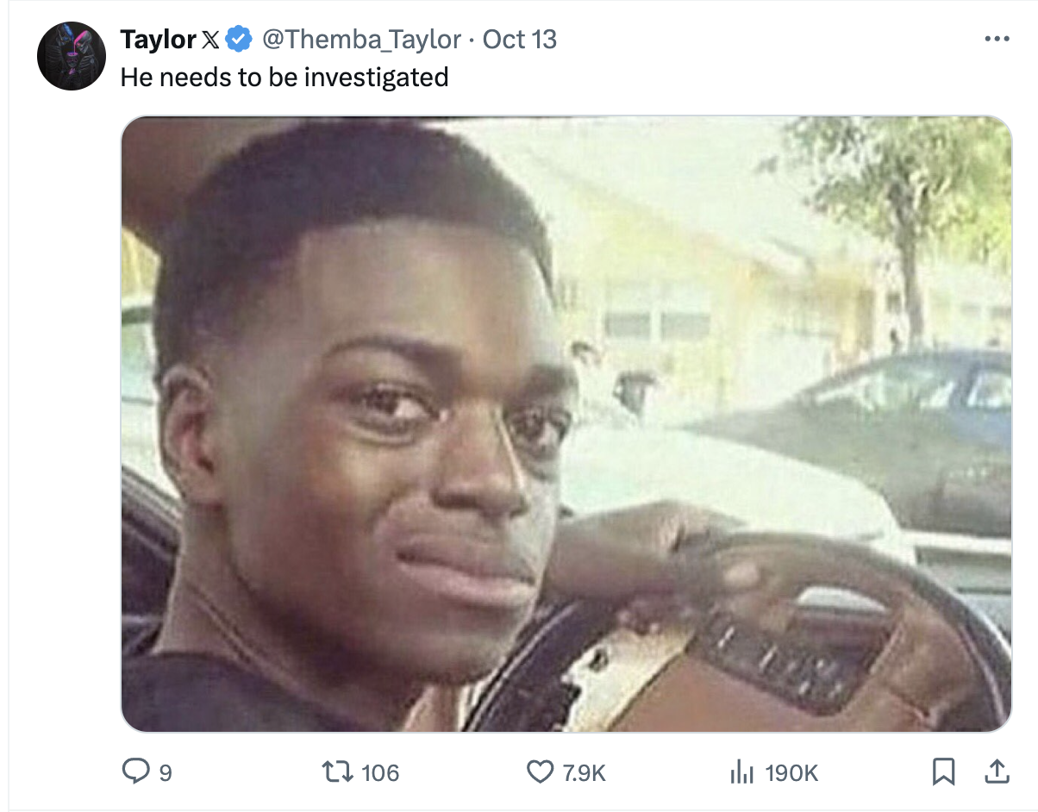The image size is (1038, 812).
Task: Click the text "He needs to be investigated"
Action: pos(285,78)
